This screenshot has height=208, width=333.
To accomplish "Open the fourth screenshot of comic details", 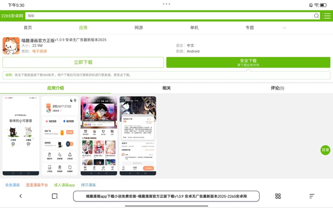I will pyautogui.click(x=138, y=136).
